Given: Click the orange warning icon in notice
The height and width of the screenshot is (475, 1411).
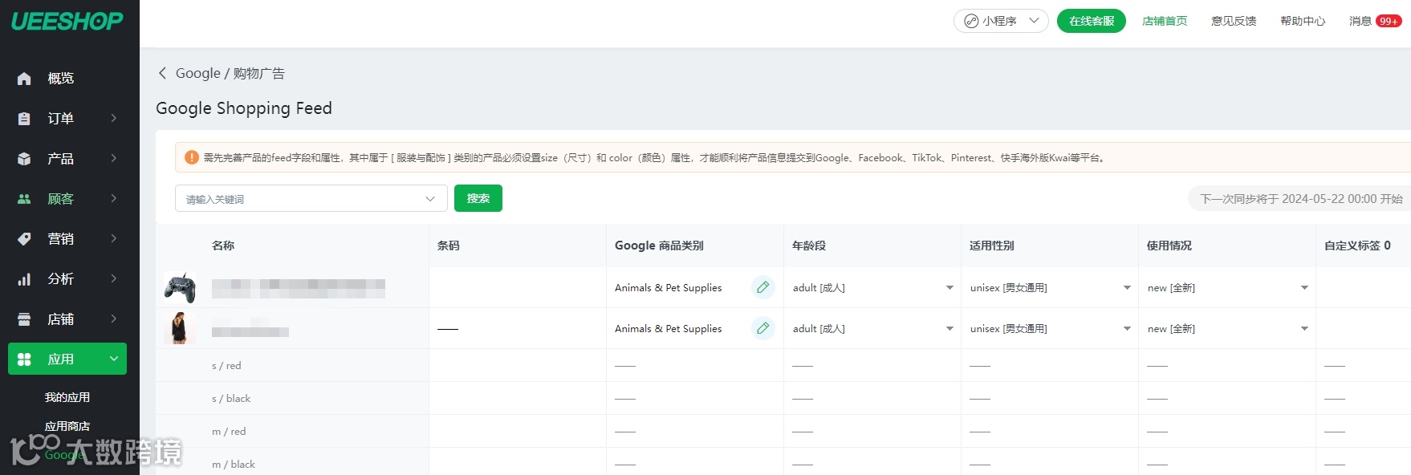Looking at the screenshot, I should click(x=192, y=157).
